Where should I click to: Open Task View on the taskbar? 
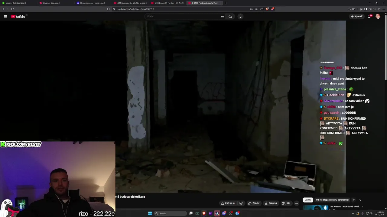(191, 213)
